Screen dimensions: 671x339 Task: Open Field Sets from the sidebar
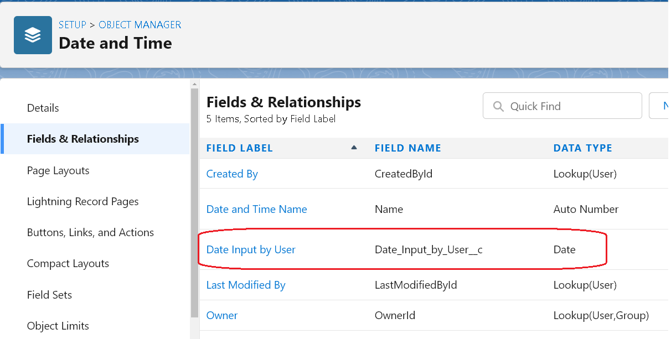point(49,295)
